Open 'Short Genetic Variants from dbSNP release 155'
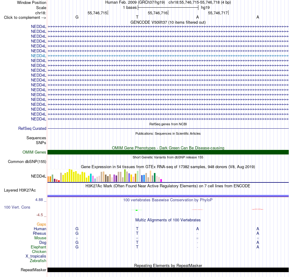The image size is (289, 277). point(168,157)
